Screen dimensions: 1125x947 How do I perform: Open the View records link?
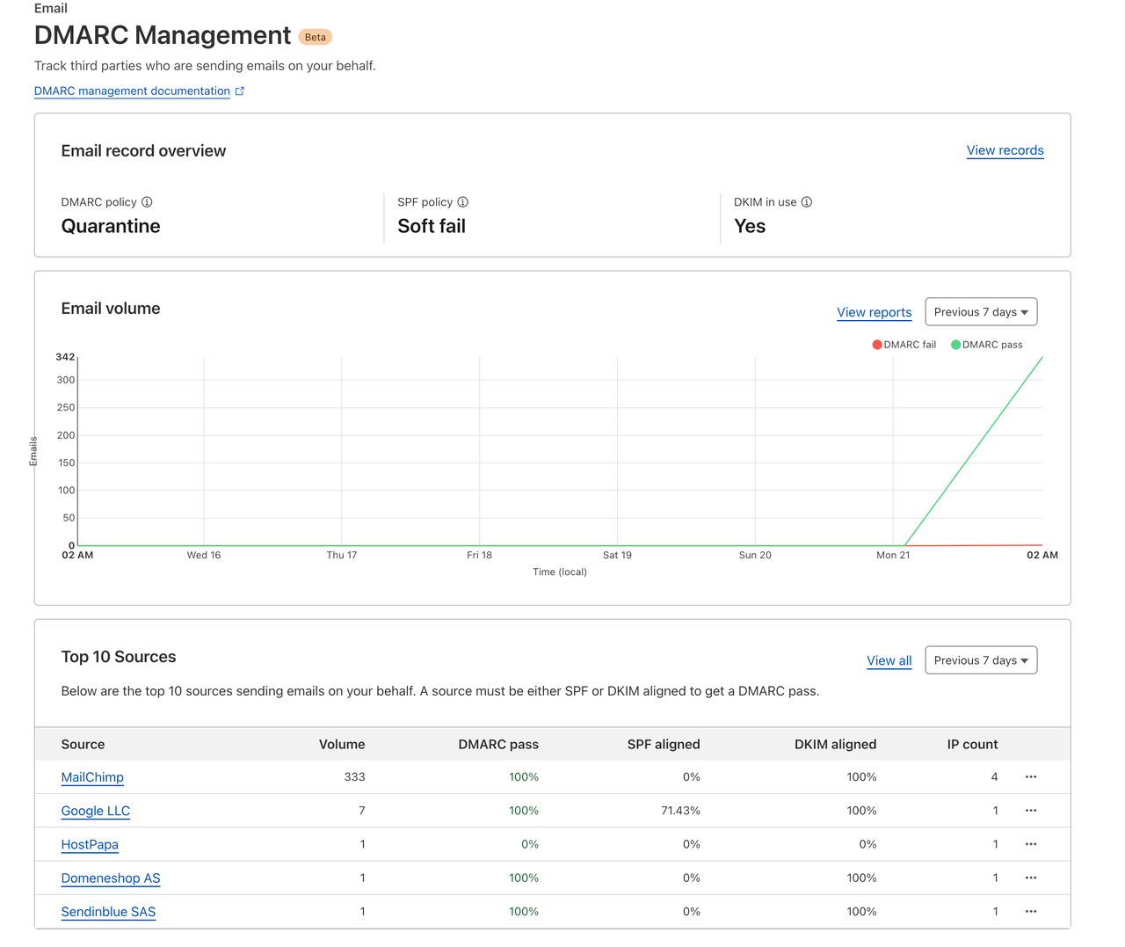coord(1005,150)
